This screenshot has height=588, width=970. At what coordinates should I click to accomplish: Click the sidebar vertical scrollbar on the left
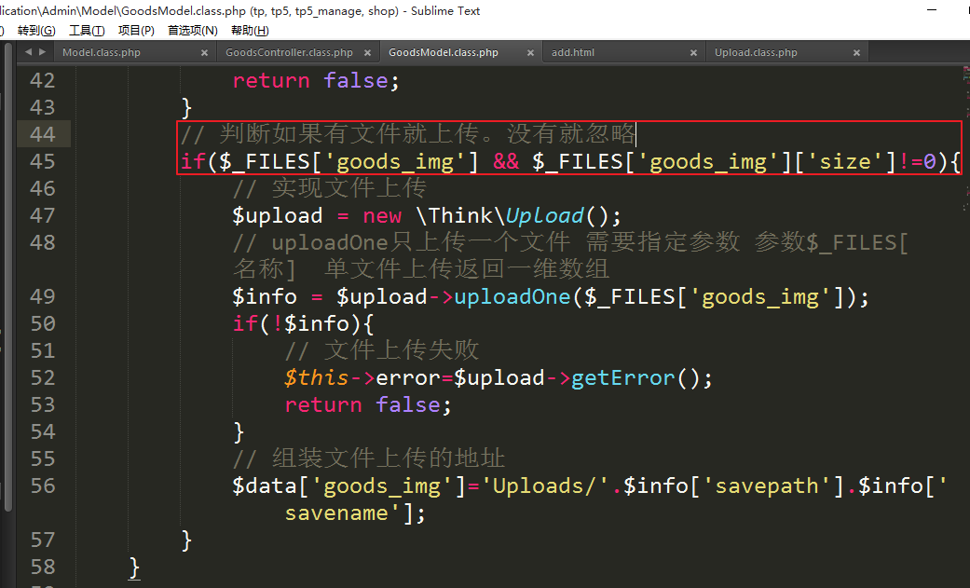(x=8, y=280)
